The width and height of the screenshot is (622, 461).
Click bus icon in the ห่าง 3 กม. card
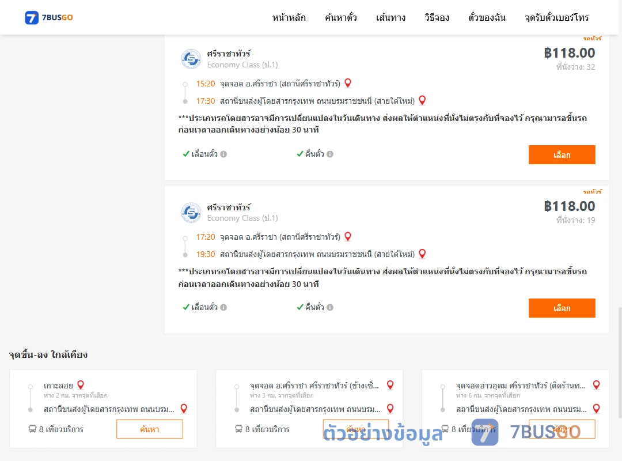(238, 429)
